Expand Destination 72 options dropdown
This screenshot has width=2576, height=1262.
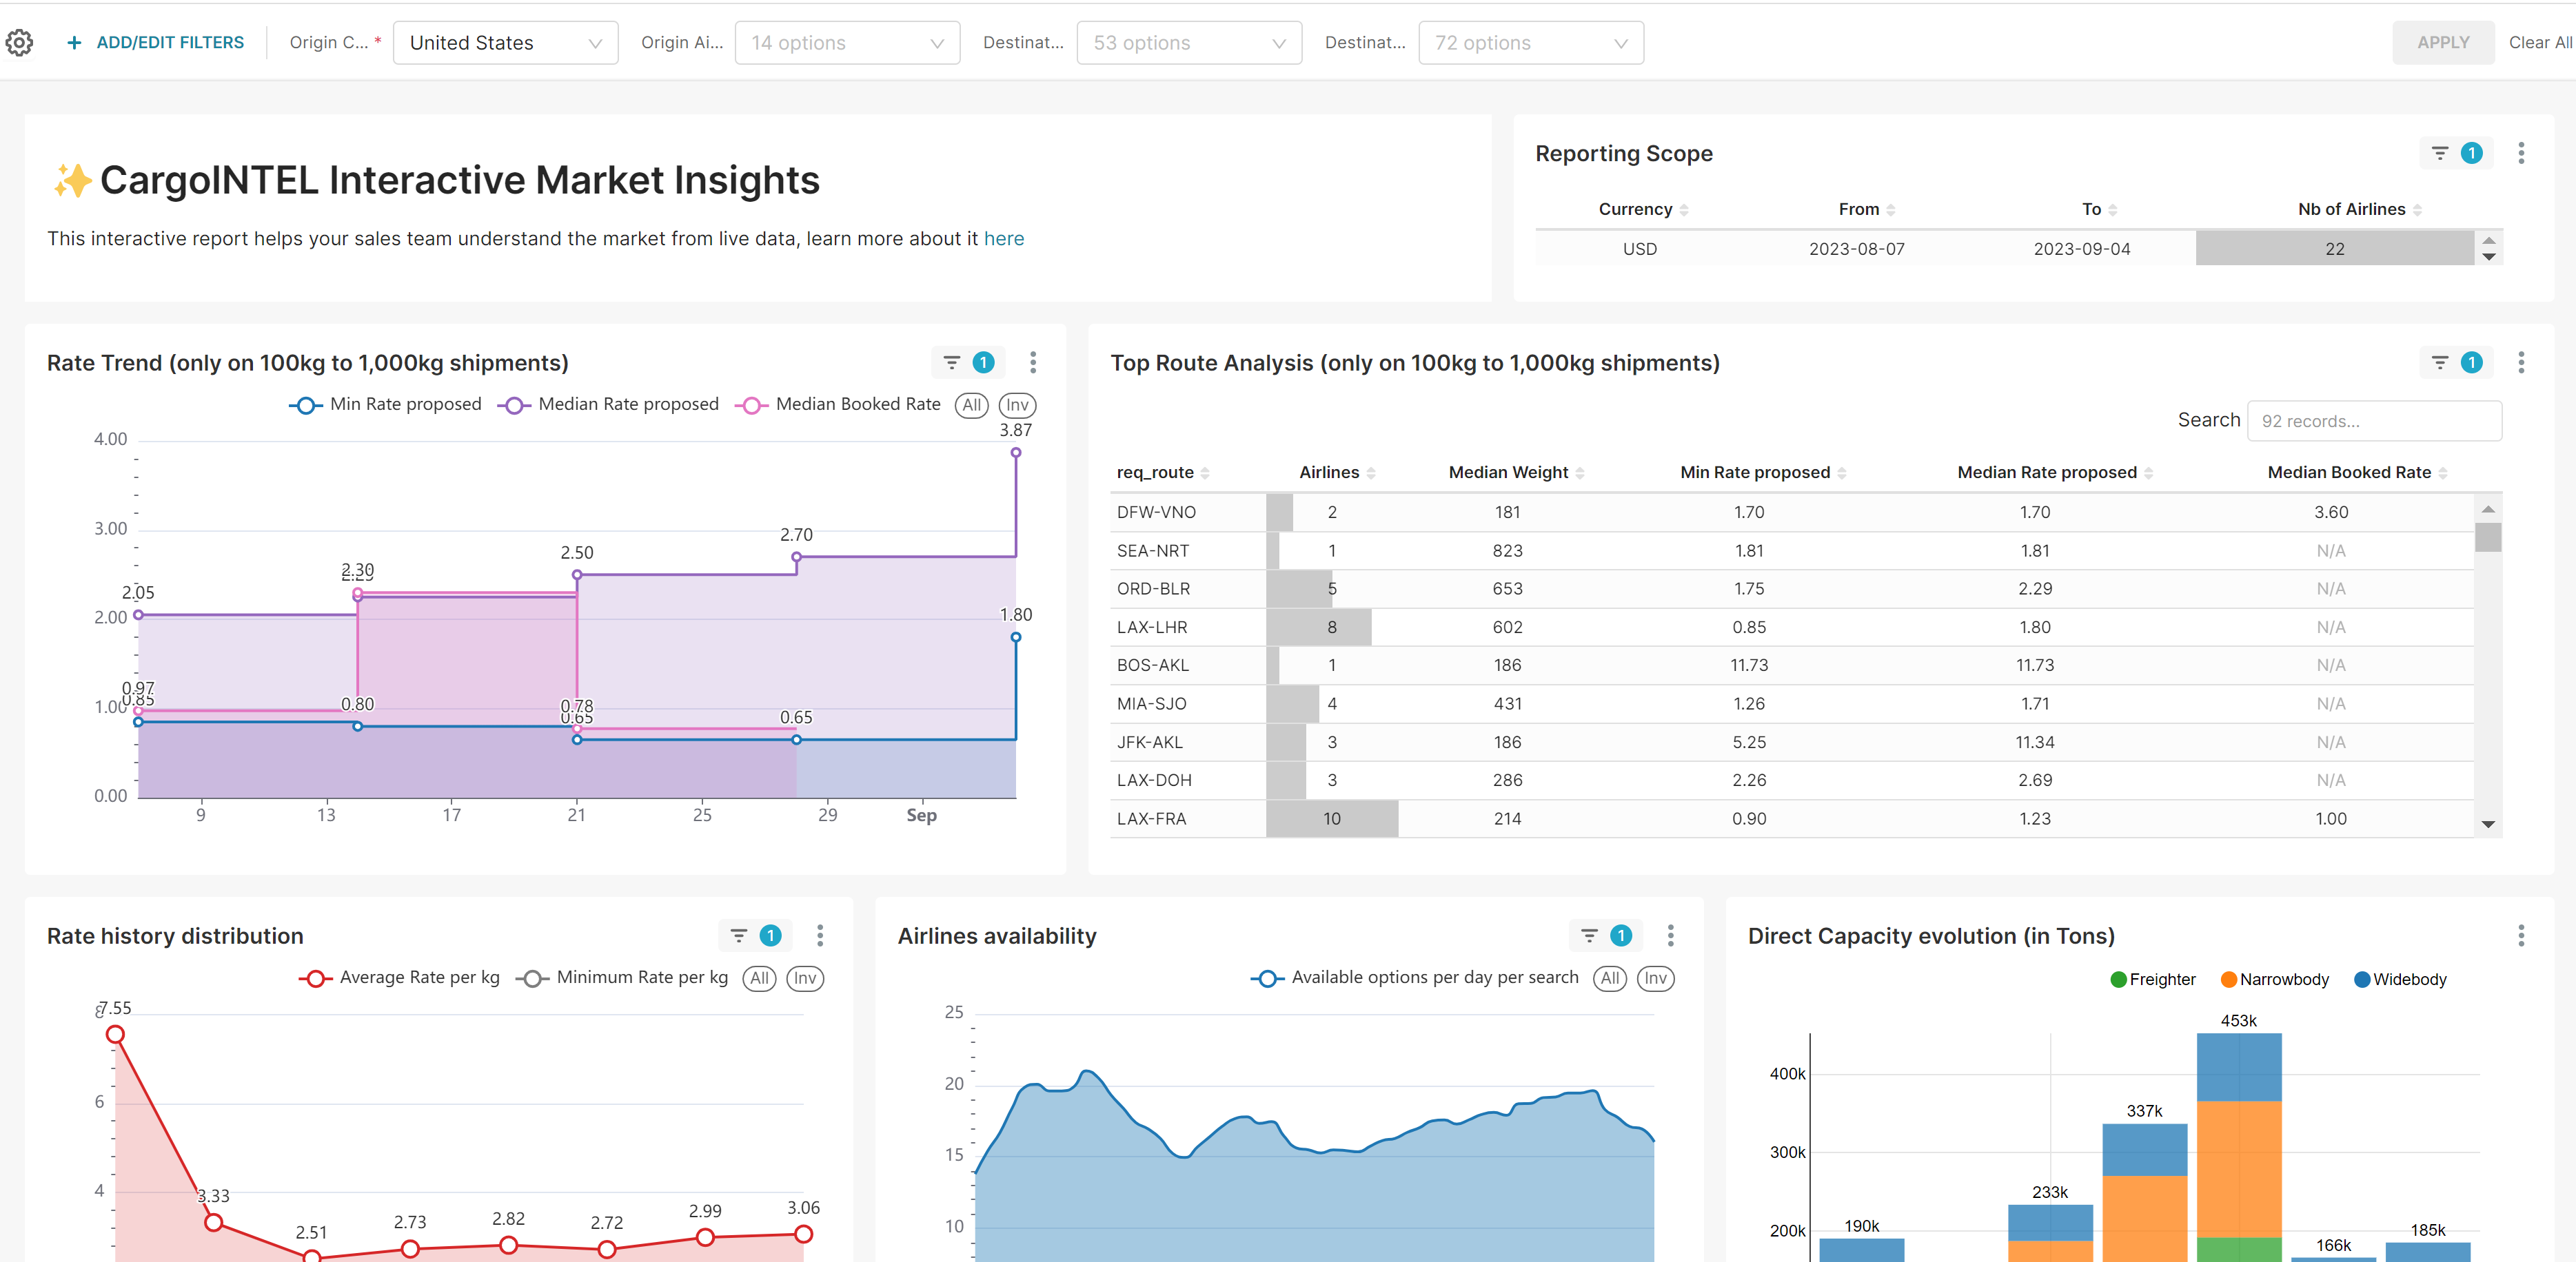pos(1531,43)
